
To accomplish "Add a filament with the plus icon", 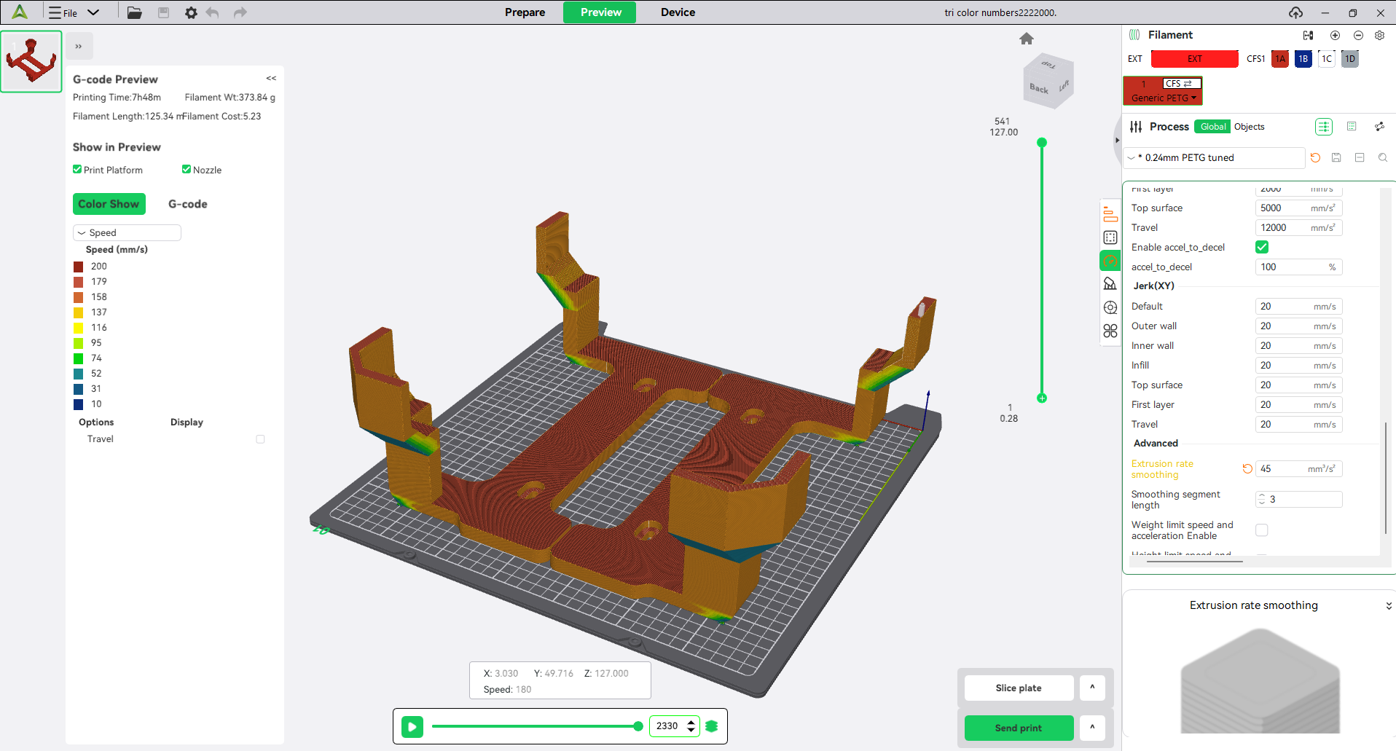I will [x=1335, y=35].
